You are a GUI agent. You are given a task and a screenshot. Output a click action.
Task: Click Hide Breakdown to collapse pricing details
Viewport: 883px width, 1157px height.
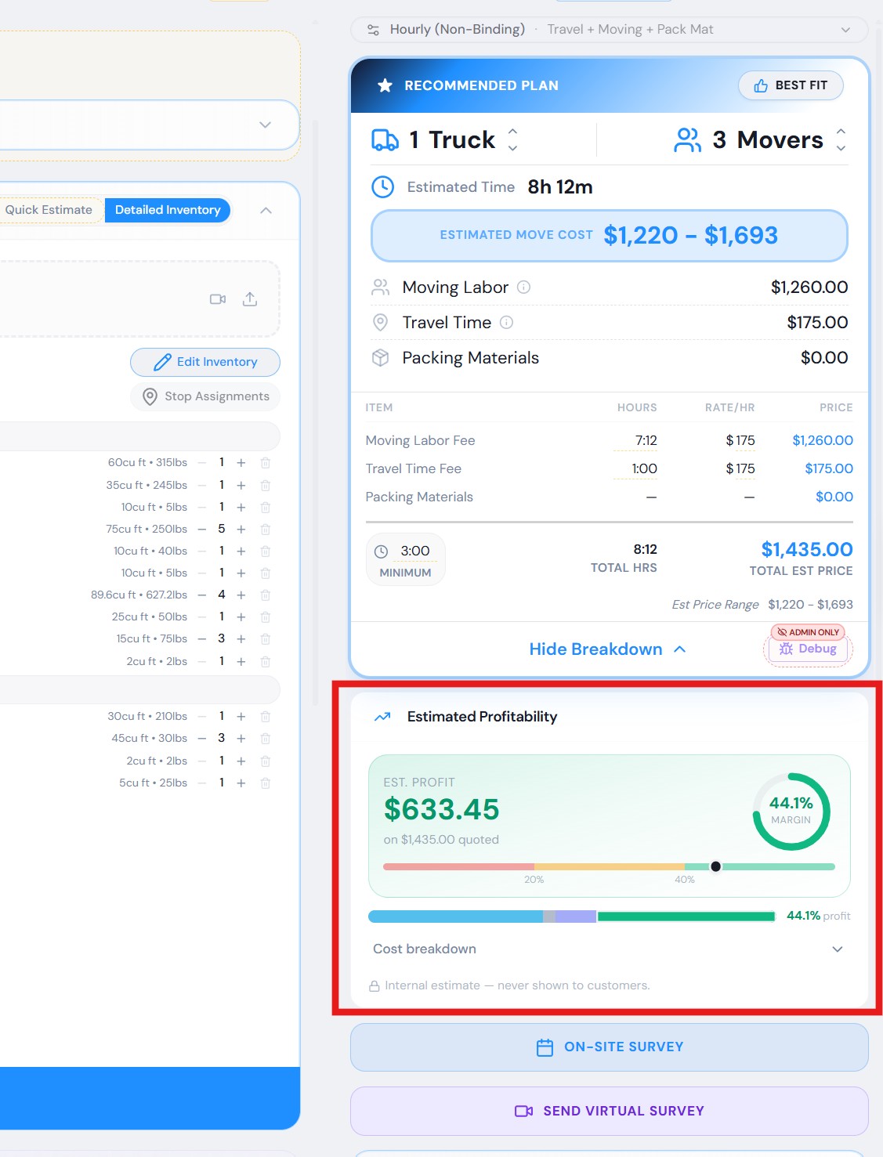607,649
